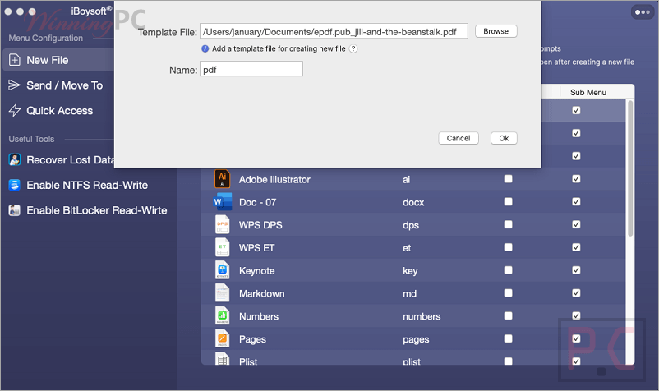Click the Markdown file icon
The image size is (659, 391).
(x=223, y=292)
